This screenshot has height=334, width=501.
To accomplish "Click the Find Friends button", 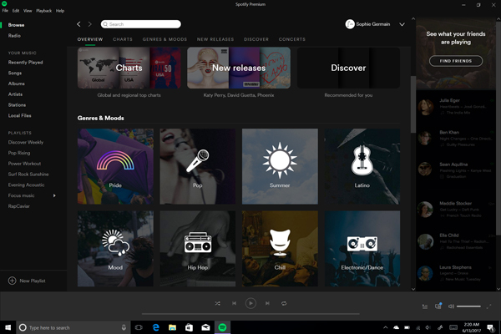I will [456, 61].
